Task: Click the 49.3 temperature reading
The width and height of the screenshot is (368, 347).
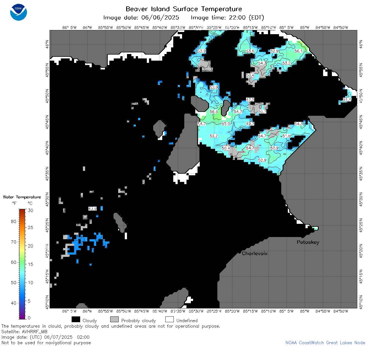Action: coord(250,124)
